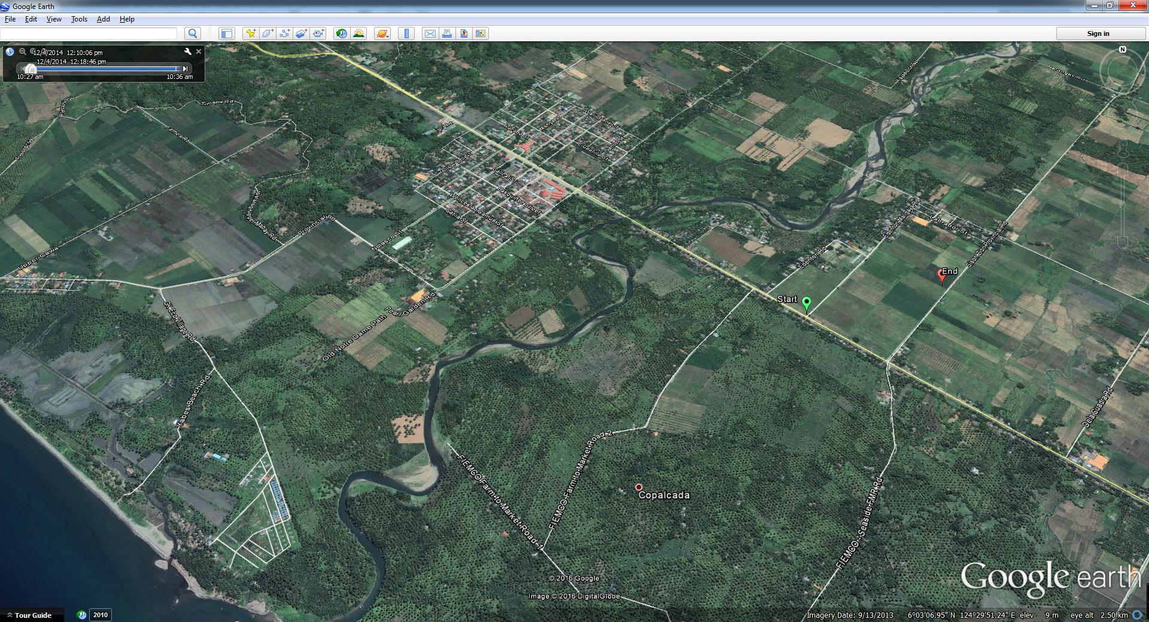Click the GK Eco Village Rd label

click(180, 321)
